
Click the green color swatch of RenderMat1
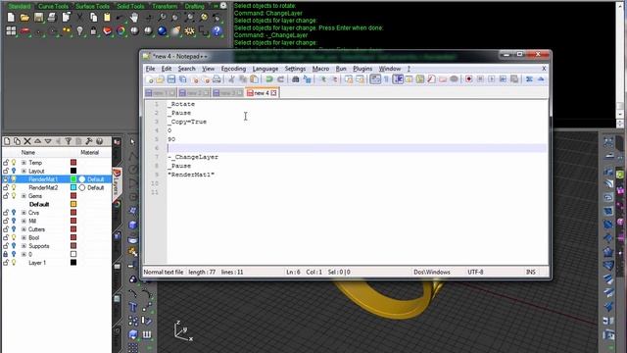click(73, 179)
